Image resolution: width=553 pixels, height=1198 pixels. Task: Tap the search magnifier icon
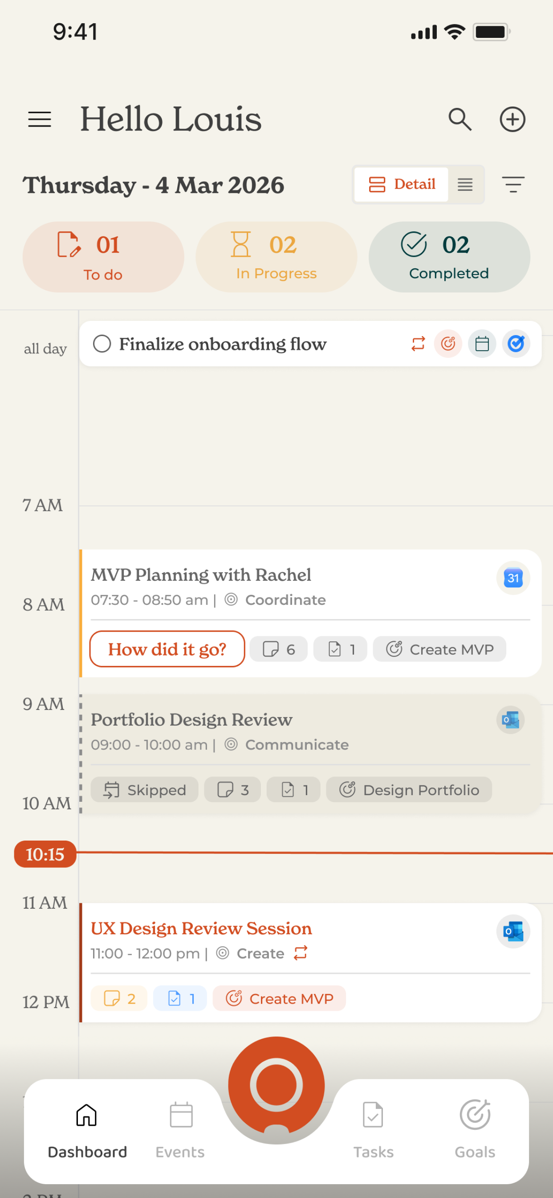tap(459, 119)
